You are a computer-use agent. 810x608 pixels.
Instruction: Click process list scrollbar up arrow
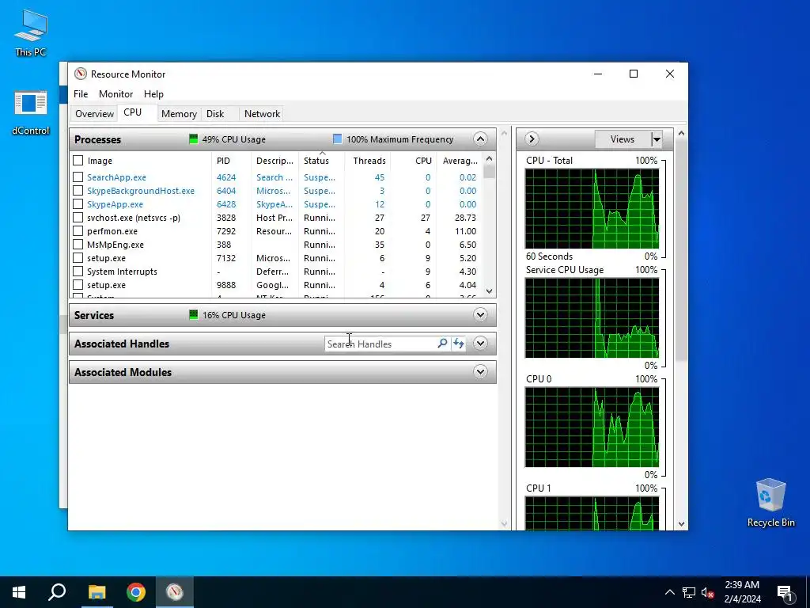pyautogui.click(x=489, y=158)
